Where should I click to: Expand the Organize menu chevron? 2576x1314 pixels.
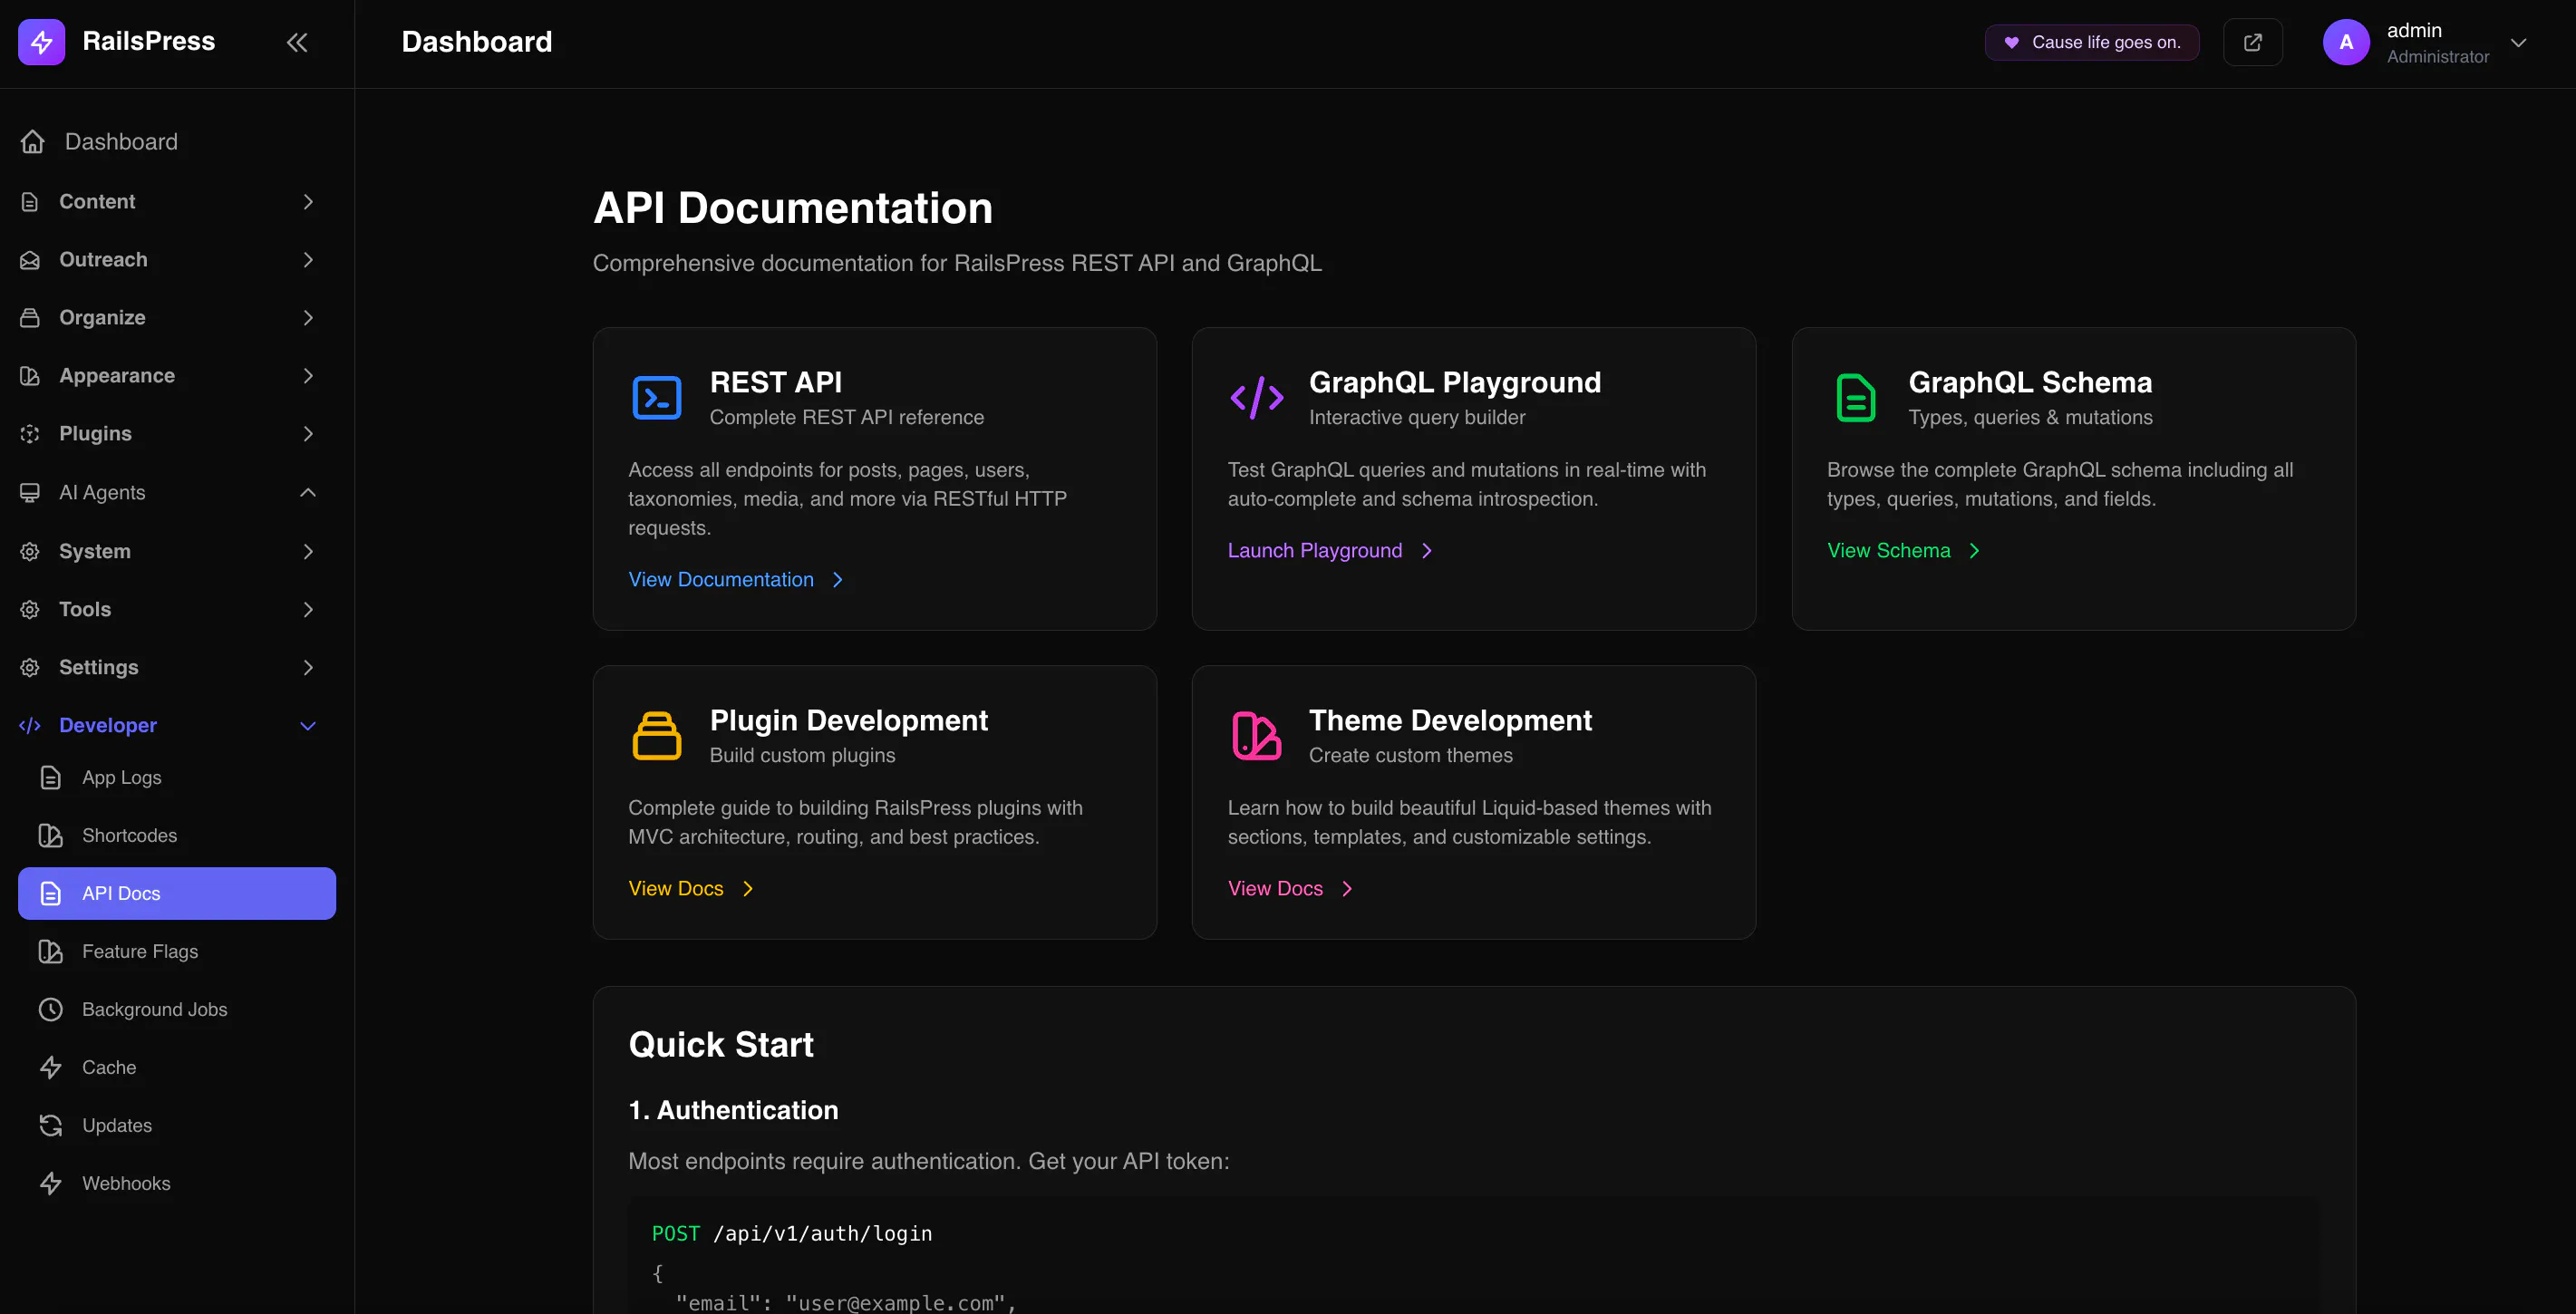click(x=308, y=318)
